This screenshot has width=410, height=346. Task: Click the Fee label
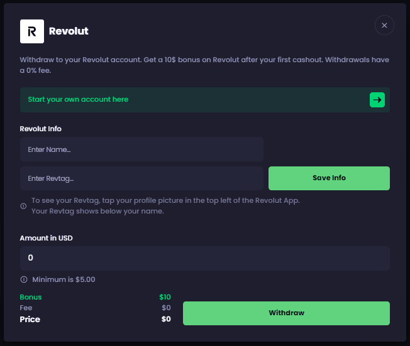[26, 308]
